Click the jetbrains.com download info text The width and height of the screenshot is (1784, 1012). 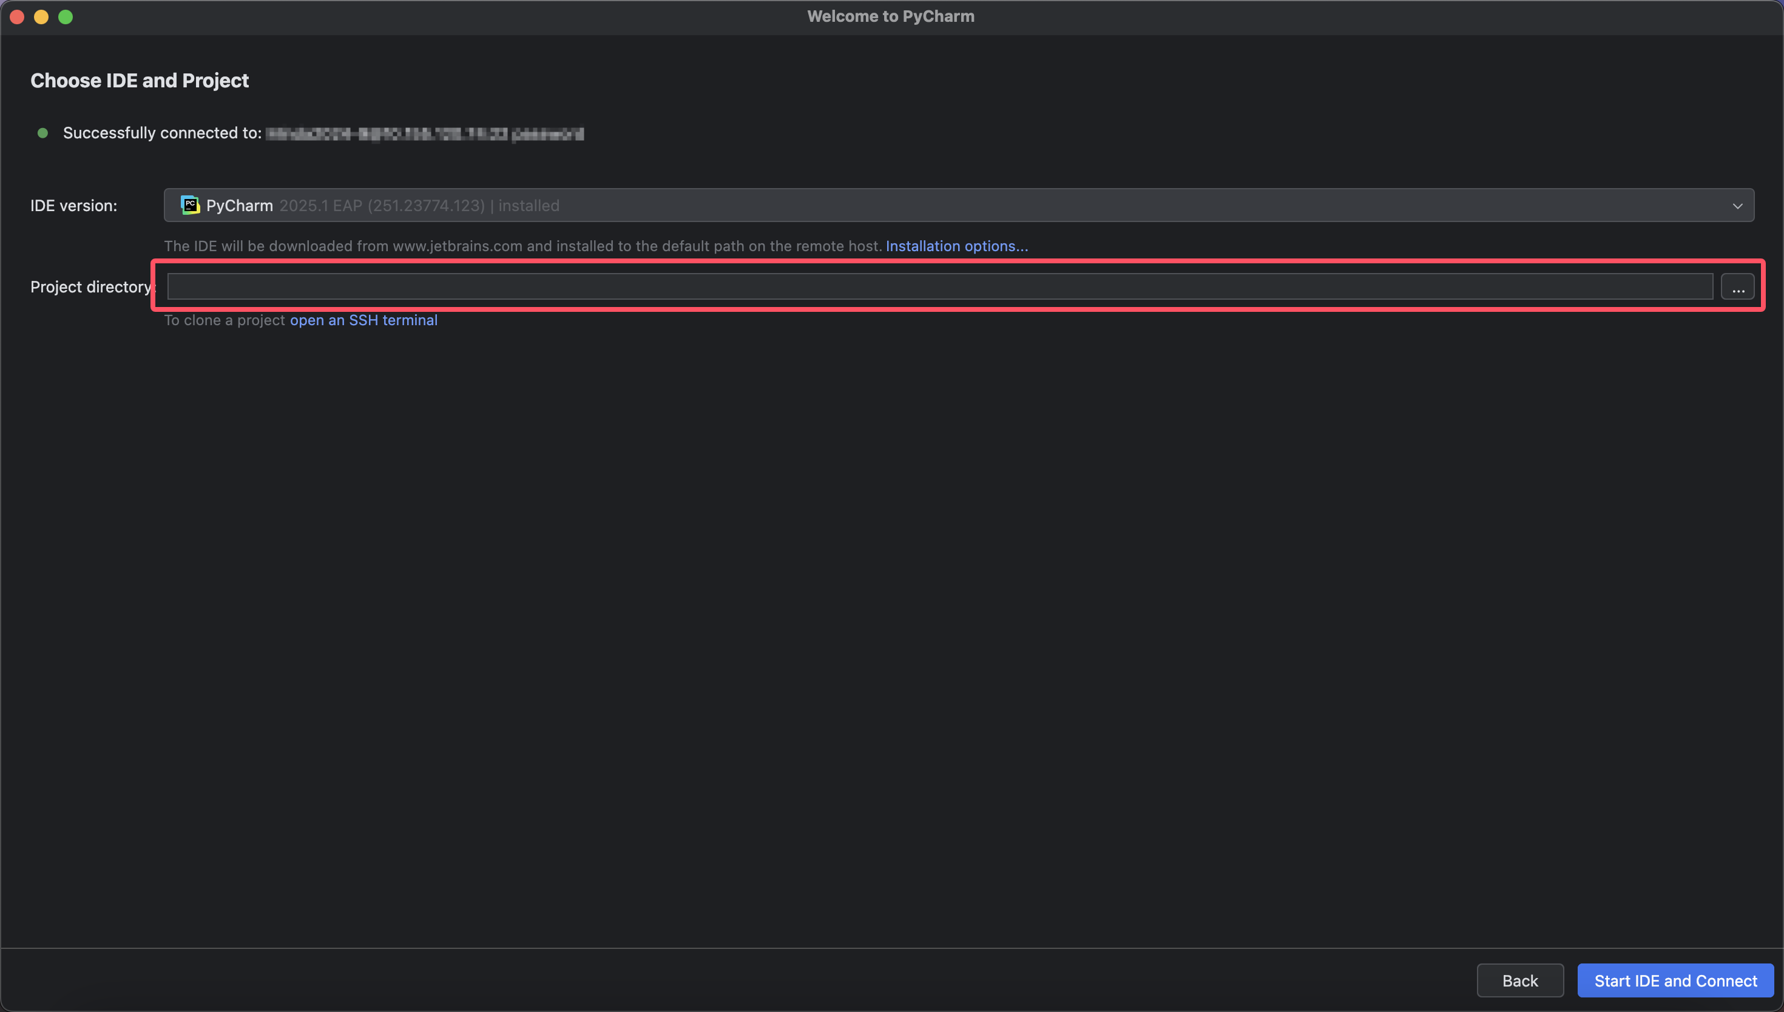point(522,246)
